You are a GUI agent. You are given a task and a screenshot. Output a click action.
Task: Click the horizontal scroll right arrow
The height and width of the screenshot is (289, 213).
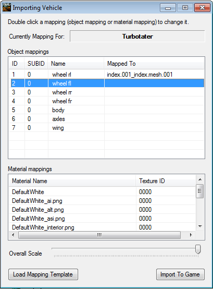point(191,235)
